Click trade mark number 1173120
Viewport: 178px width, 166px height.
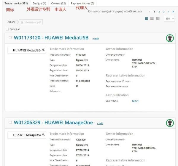(81, 55)
